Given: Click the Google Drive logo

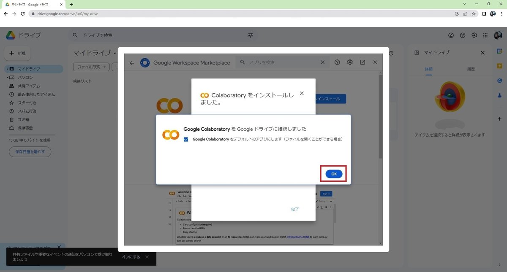Looking at the screenshot, I should pyautogui.click(x=11, y=35).
